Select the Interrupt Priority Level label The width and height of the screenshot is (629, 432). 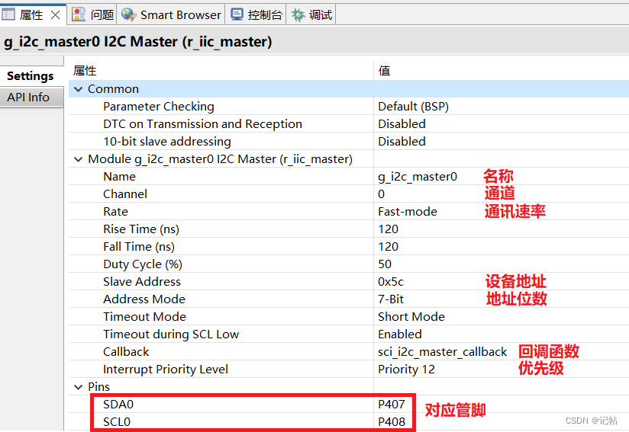tap(166, 370)
